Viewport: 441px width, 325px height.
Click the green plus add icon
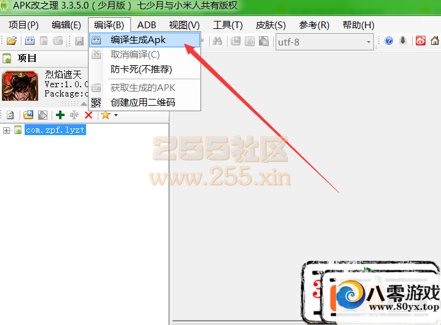pyautogui.click(x=60, y=115)
